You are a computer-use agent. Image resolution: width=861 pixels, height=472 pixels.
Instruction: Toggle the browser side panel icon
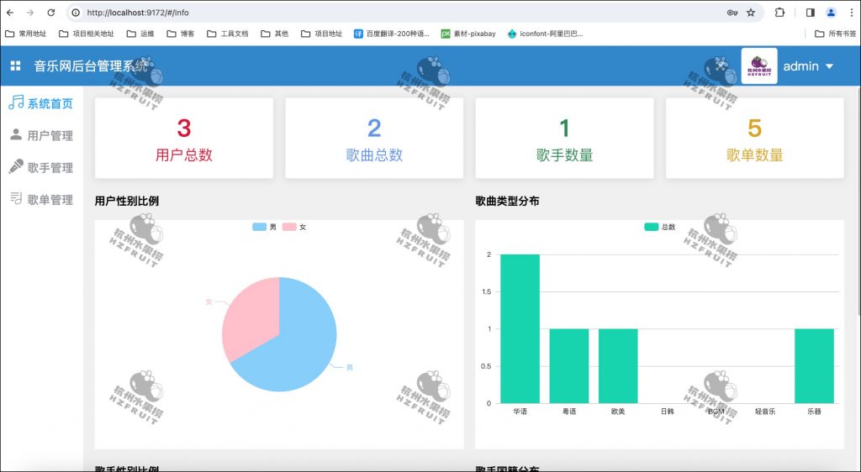tap(810, 13)
